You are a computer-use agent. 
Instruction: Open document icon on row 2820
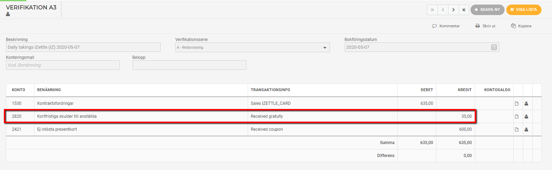click(x=517, y=116)
